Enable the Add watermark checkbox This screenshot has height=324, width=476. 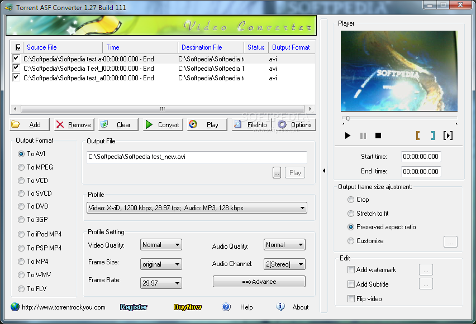351,270
